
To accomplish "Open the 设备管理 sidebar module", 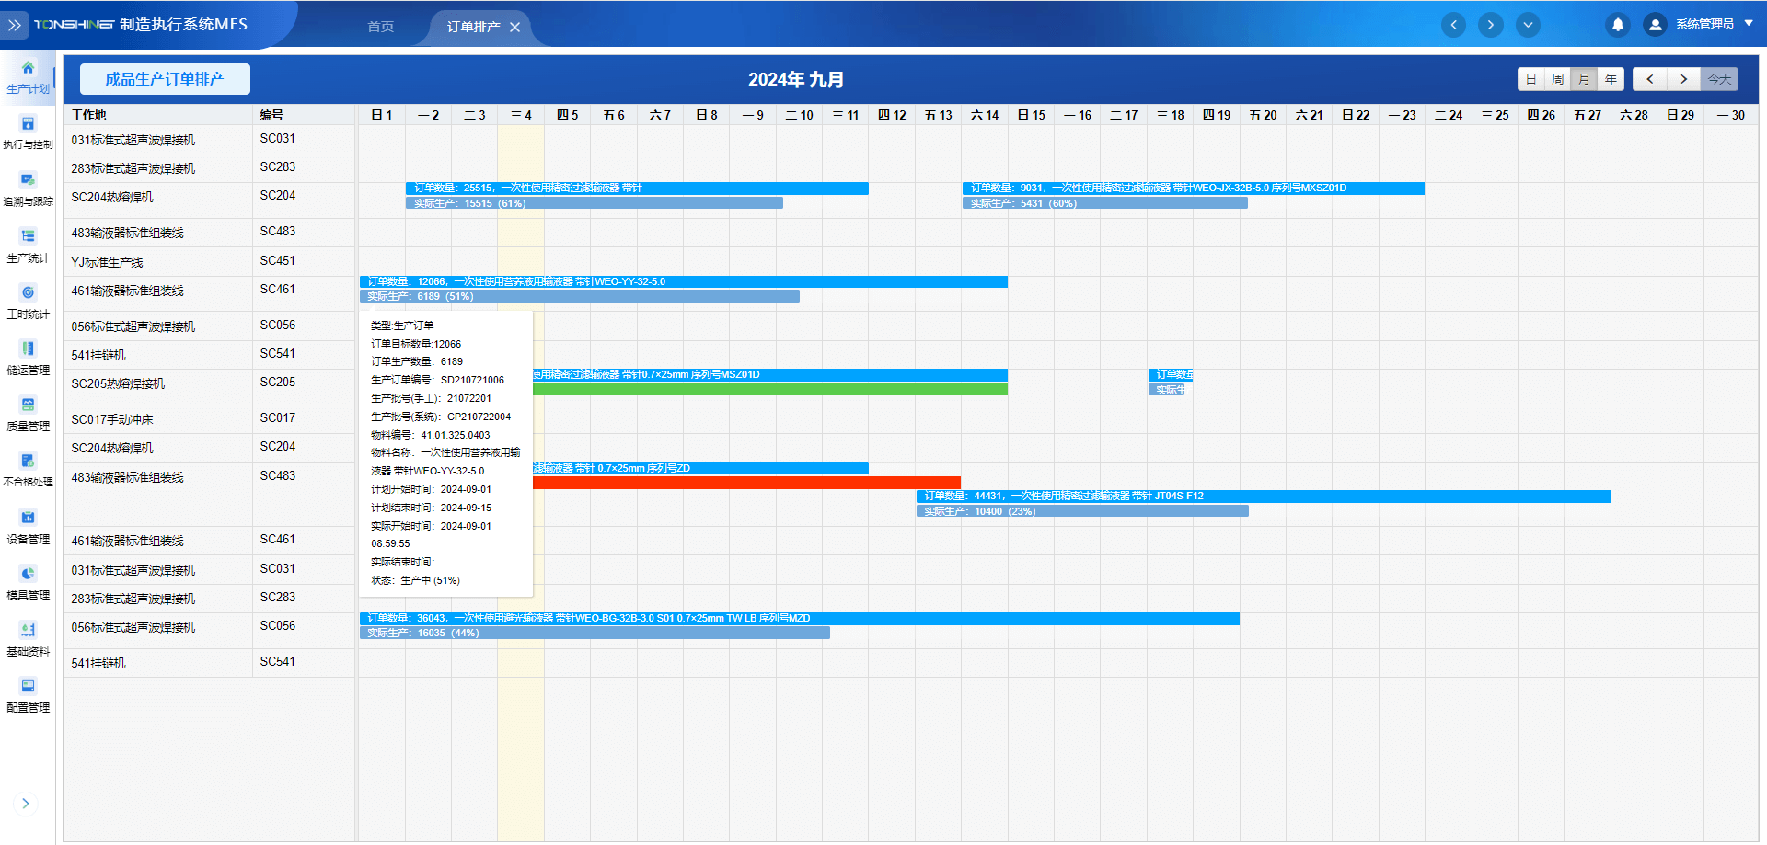I will (x=28, y=527).
